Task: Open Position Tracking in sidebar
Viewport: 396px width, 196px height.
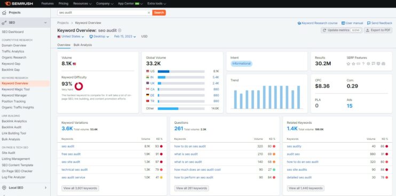Action: 14,101
